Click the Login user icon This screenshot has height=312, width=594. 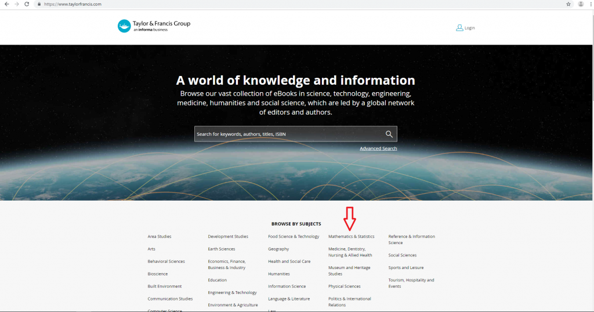[459, 28]
